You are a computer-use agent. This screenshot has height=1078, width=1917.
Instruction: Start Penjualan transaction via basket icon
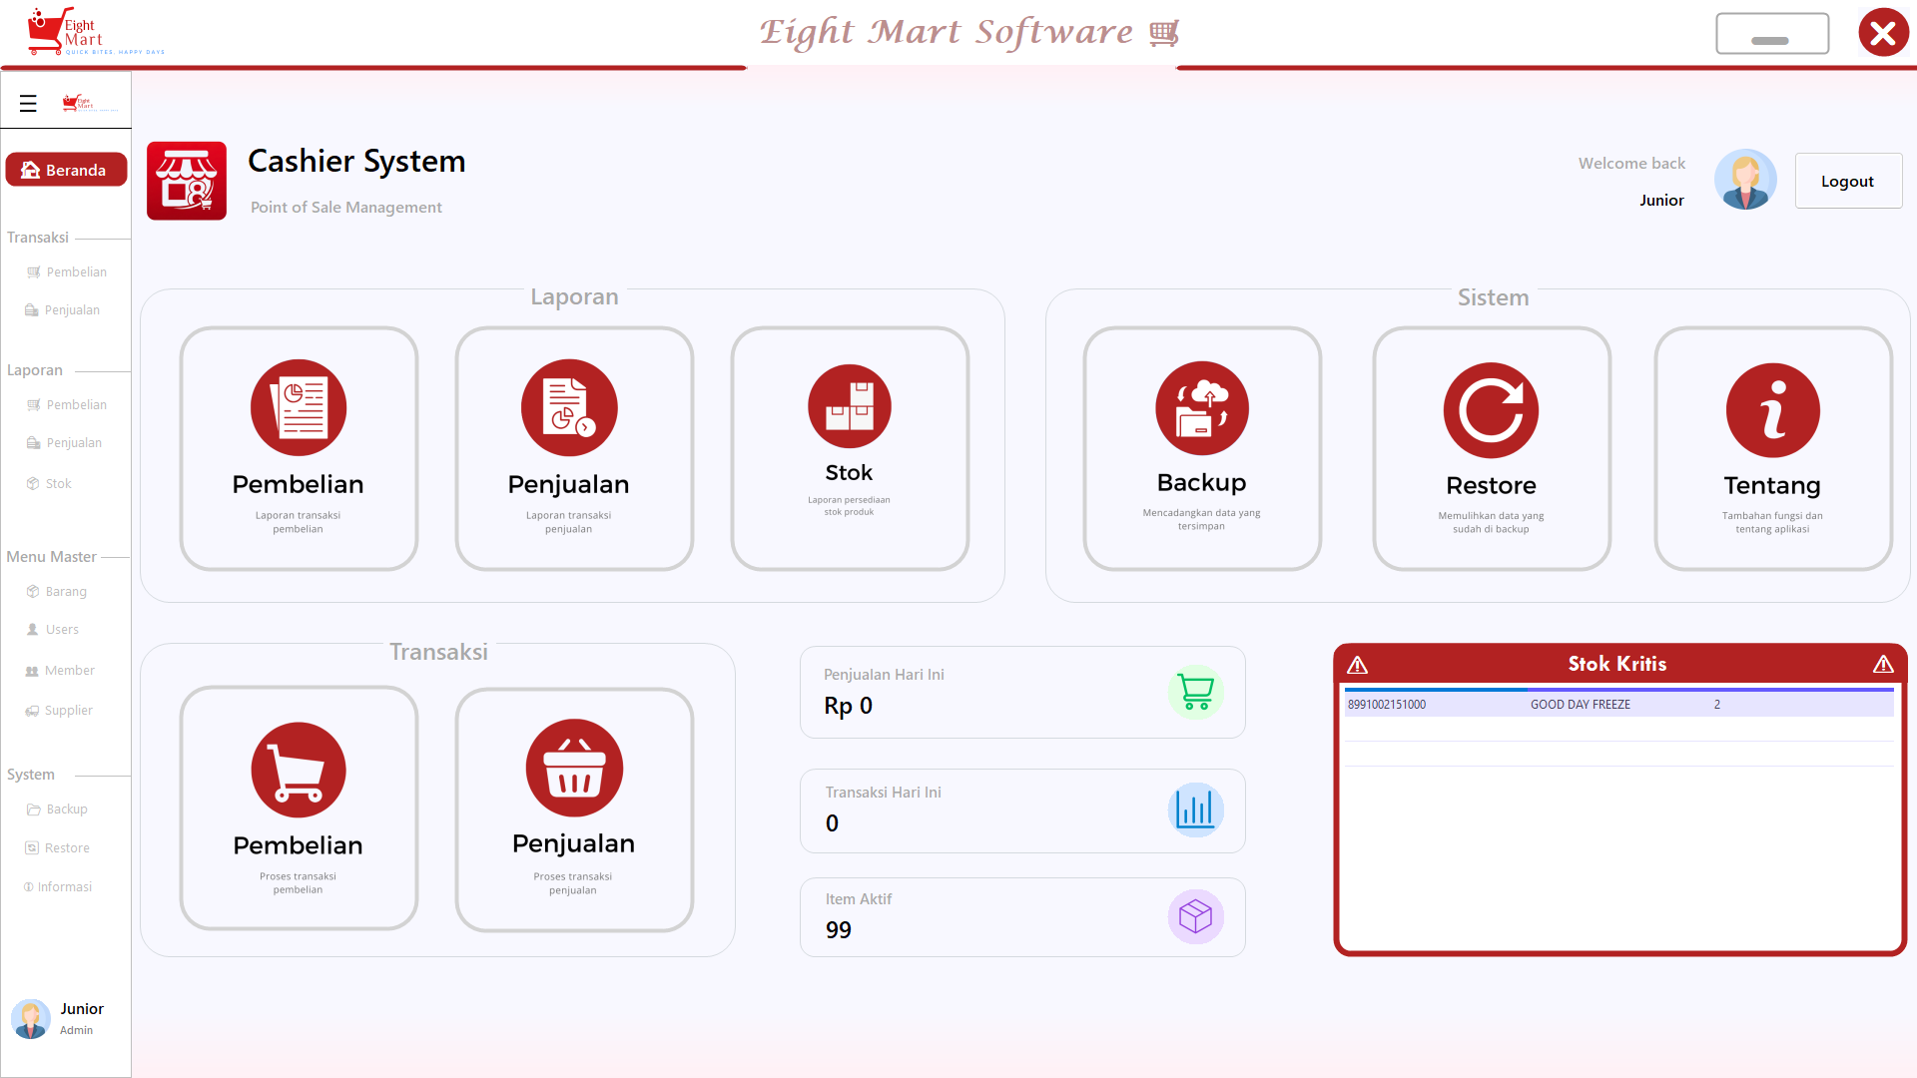574,768
